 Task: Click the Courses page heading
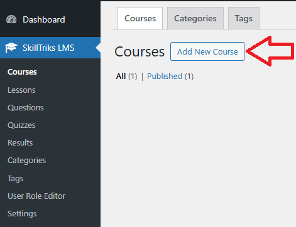coord(140,52)
